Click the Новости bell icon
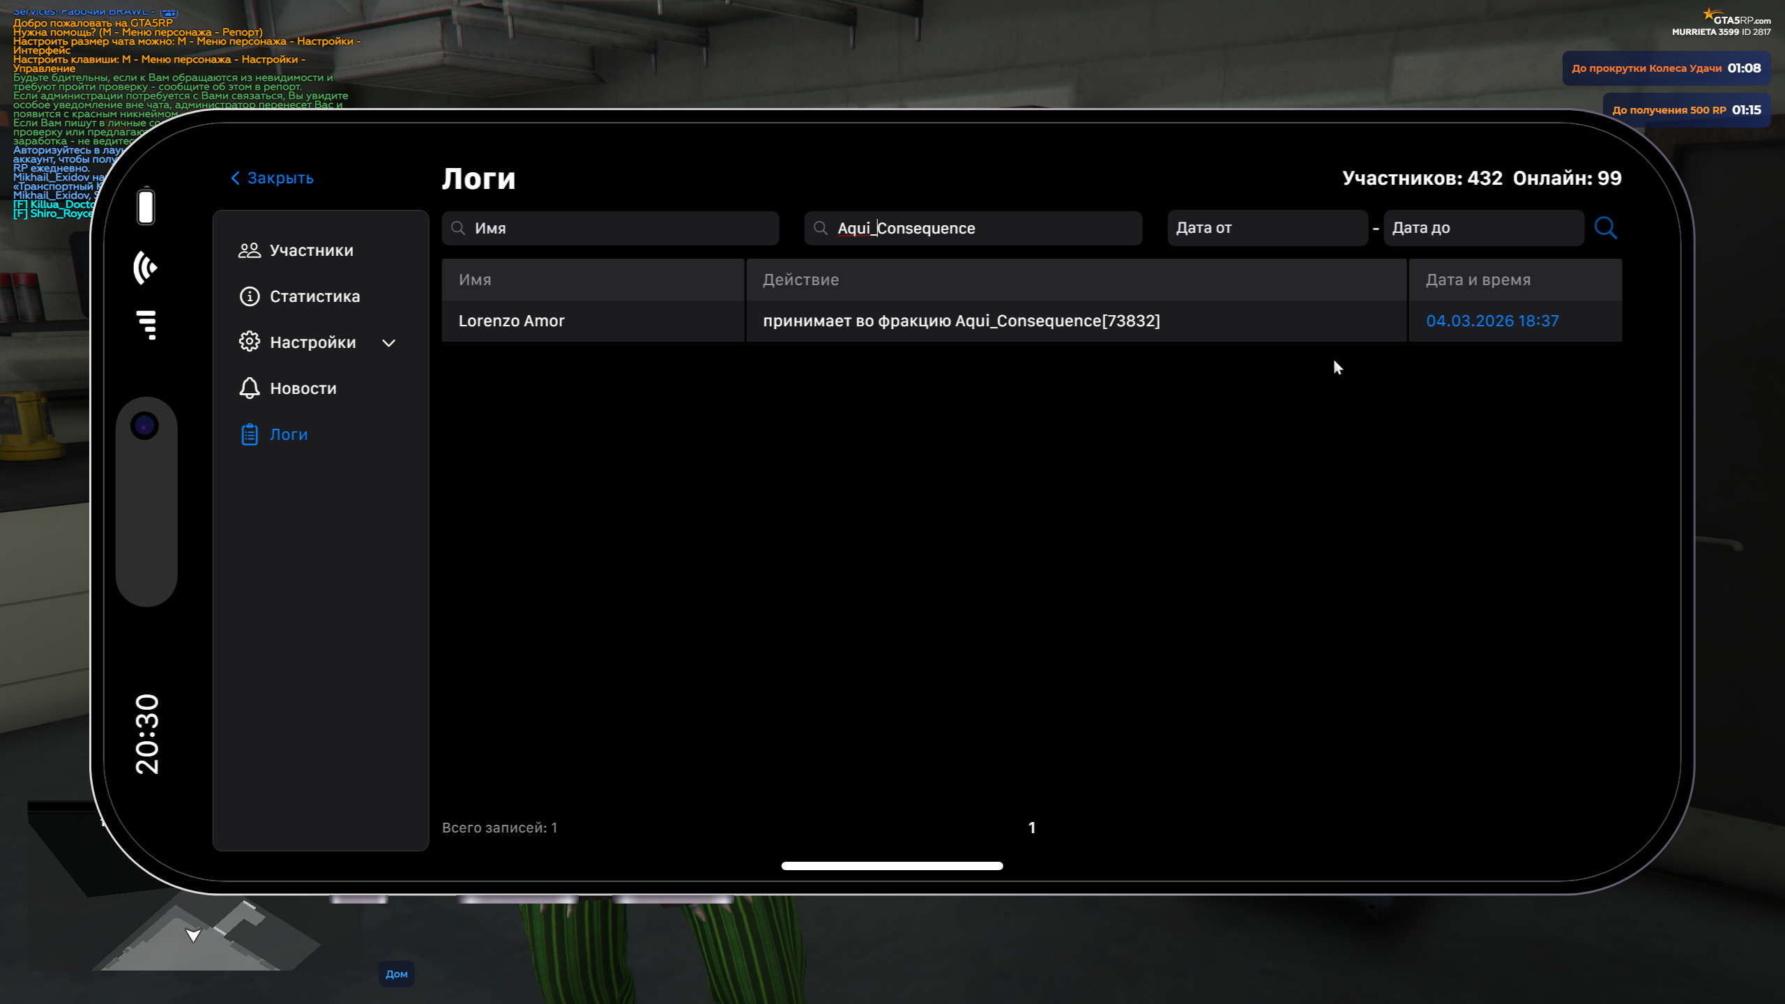The width and height of the screenshot is (1785, 1004). click(249, 388)
